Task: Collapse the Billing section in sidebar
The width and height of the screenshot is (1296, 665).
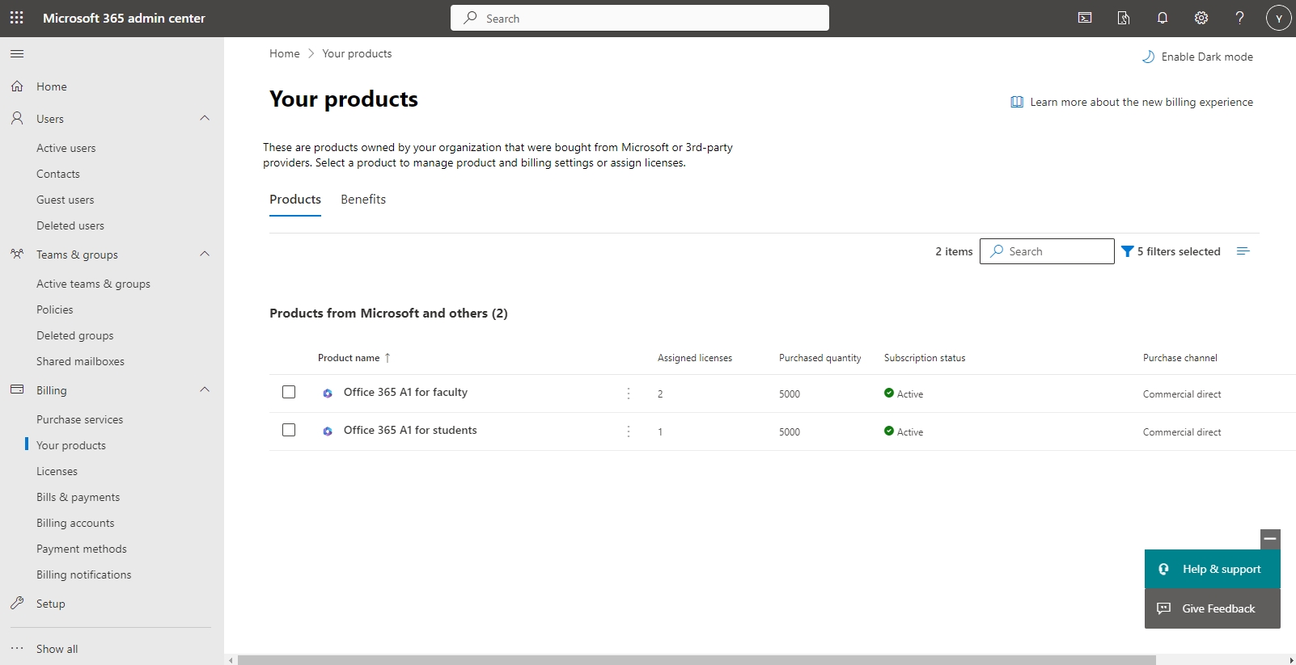Action: pyautogui.click(x=205, y=390)
